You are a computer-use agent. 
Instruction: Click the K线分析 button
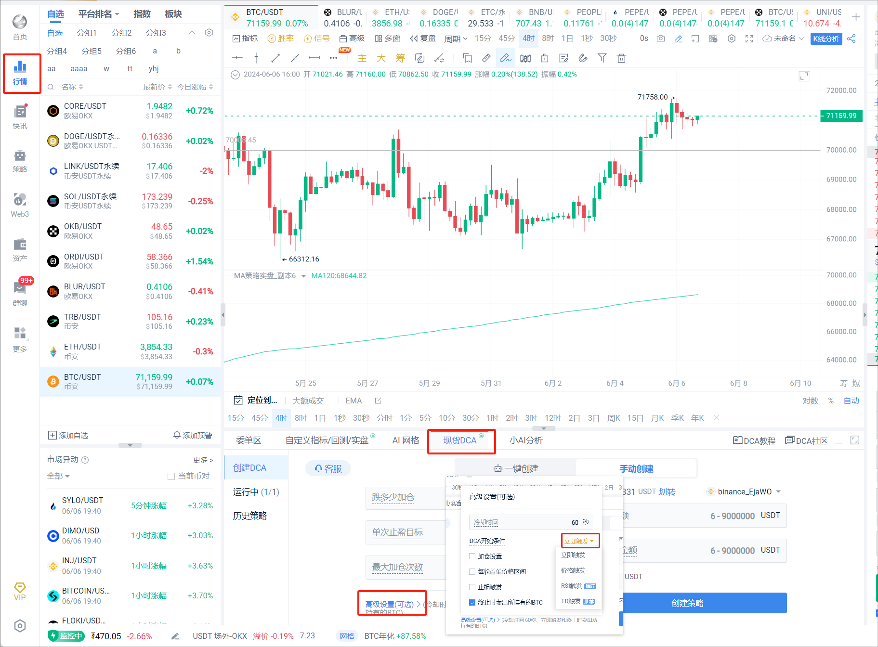[x=826, y=39]
